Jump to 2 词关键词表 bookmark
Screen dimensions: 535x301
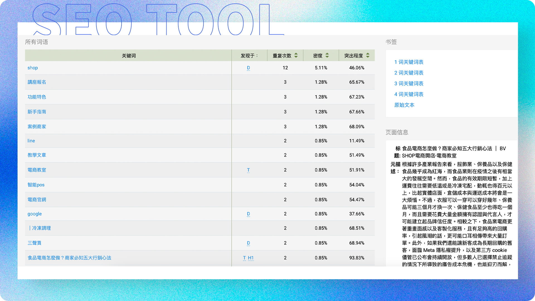pyautogui.click(x=409, y=73)
